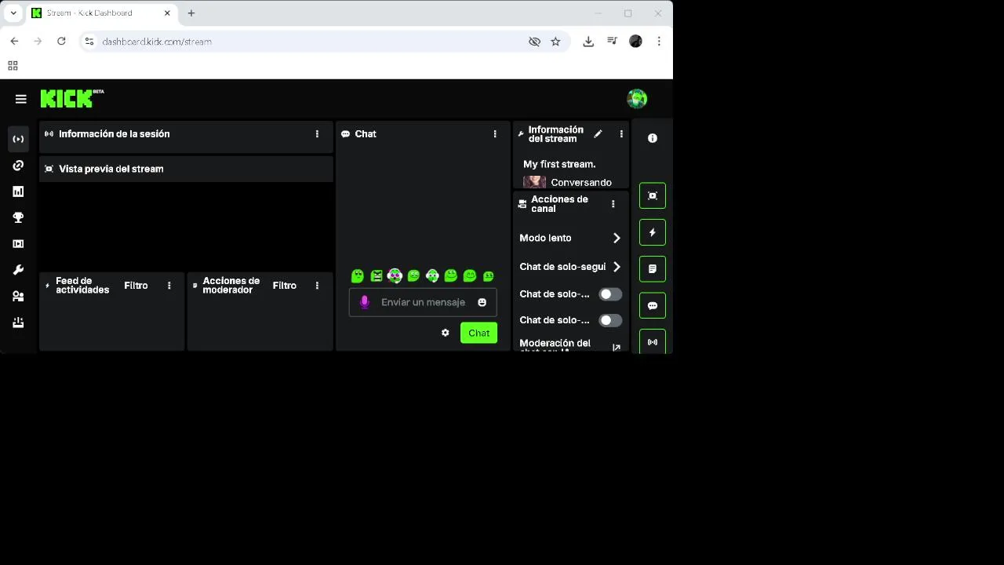Screen dimensions: 1004x565
Task: Toggle the stream preview widget button on the right panel
Action: [x=653, y=195]
